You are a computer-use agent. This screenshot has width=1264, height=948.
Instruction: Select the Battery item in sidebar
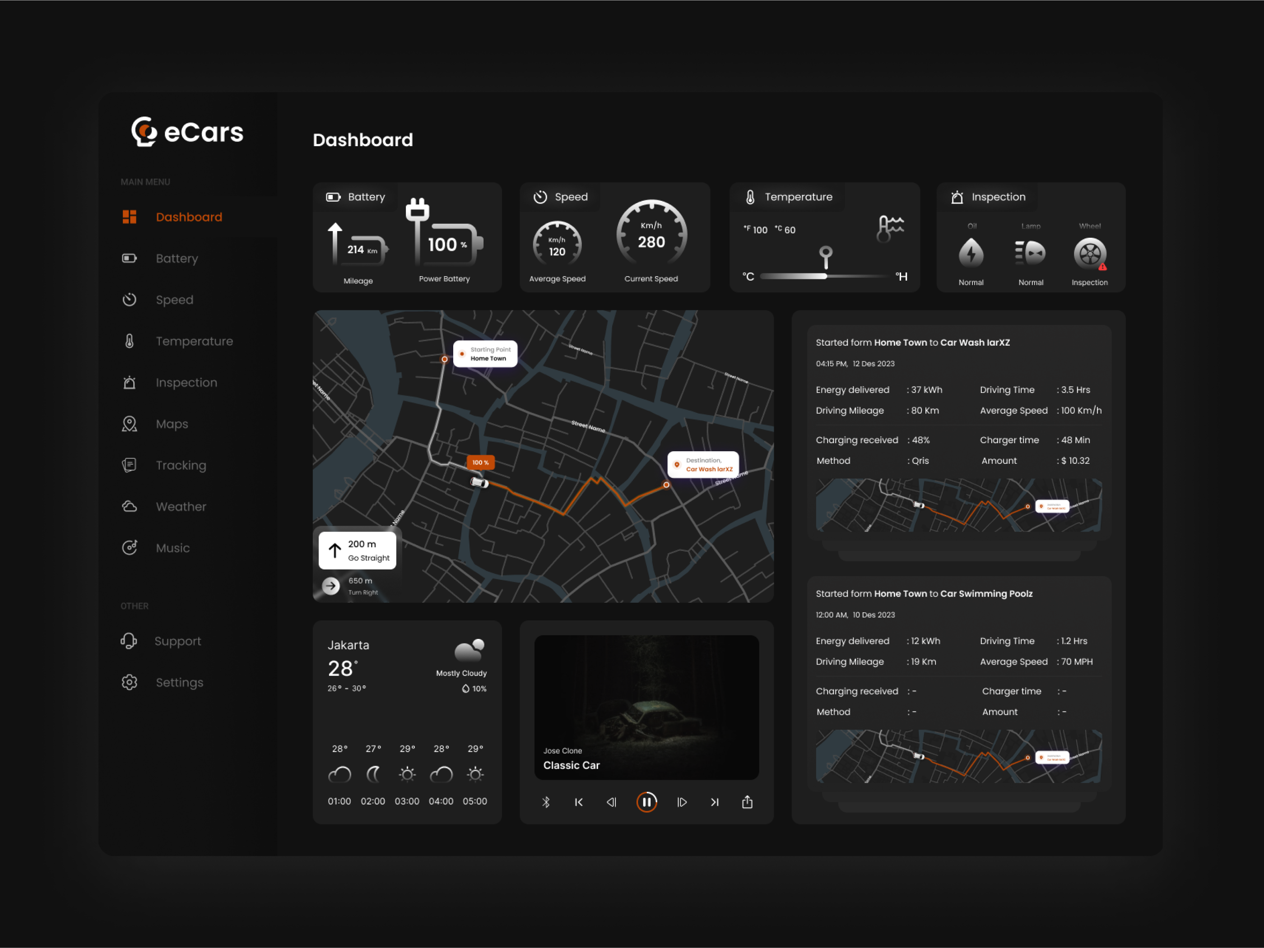click(x=176, y=258)
